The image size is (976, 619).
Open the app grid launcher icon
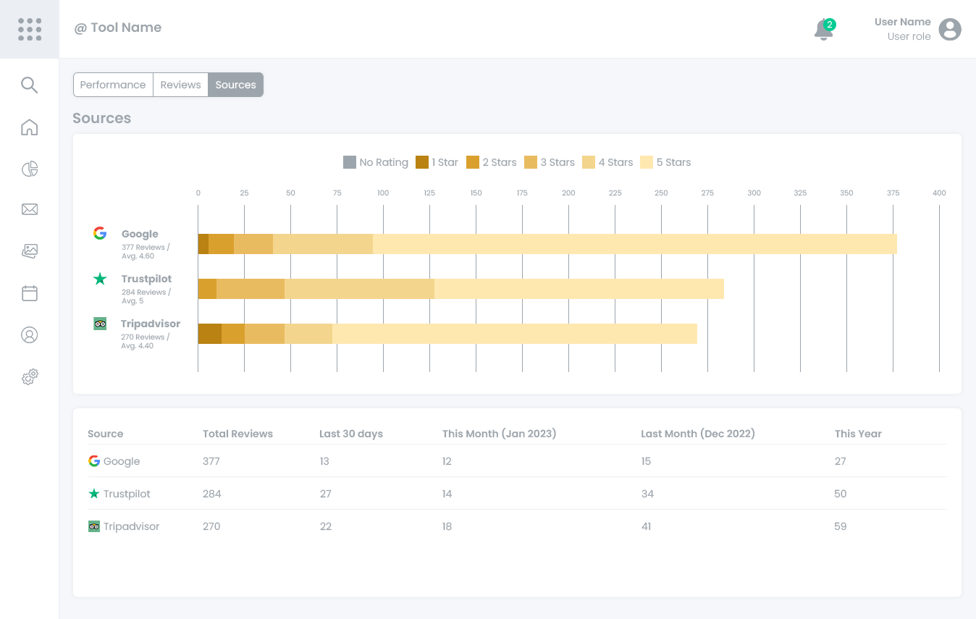tap(30, 29)
